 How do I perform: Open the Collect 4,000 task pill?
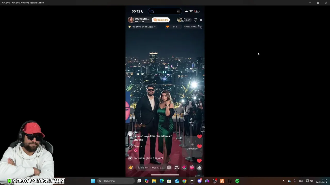(193, 27)
